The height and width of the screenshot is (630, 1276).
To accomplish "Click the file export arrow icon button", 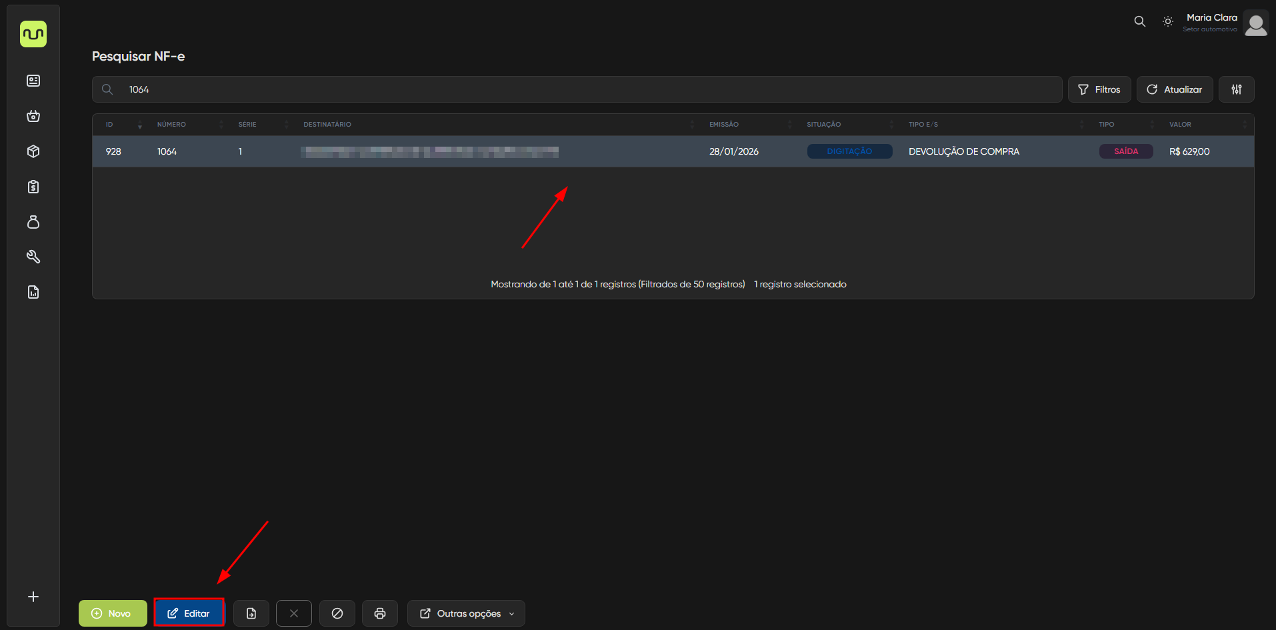I will [x=251, y=613].
